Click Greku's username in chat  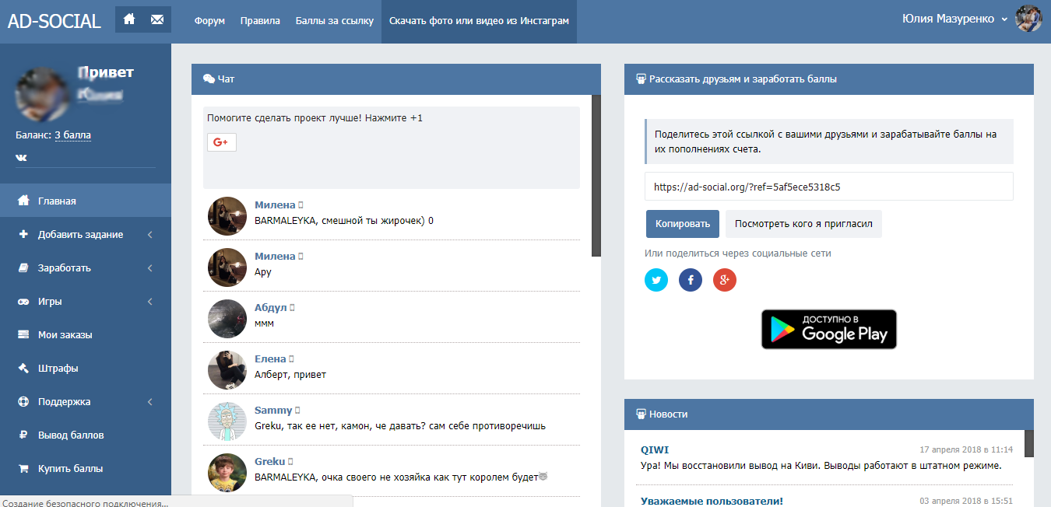270,462
